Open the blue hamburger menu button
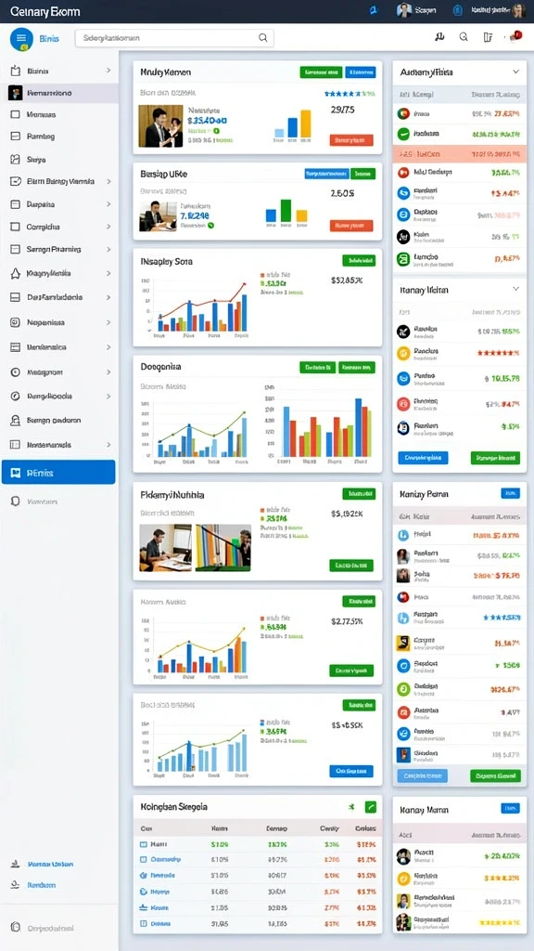Screen dimensions: 534x951 click(21, 38)
